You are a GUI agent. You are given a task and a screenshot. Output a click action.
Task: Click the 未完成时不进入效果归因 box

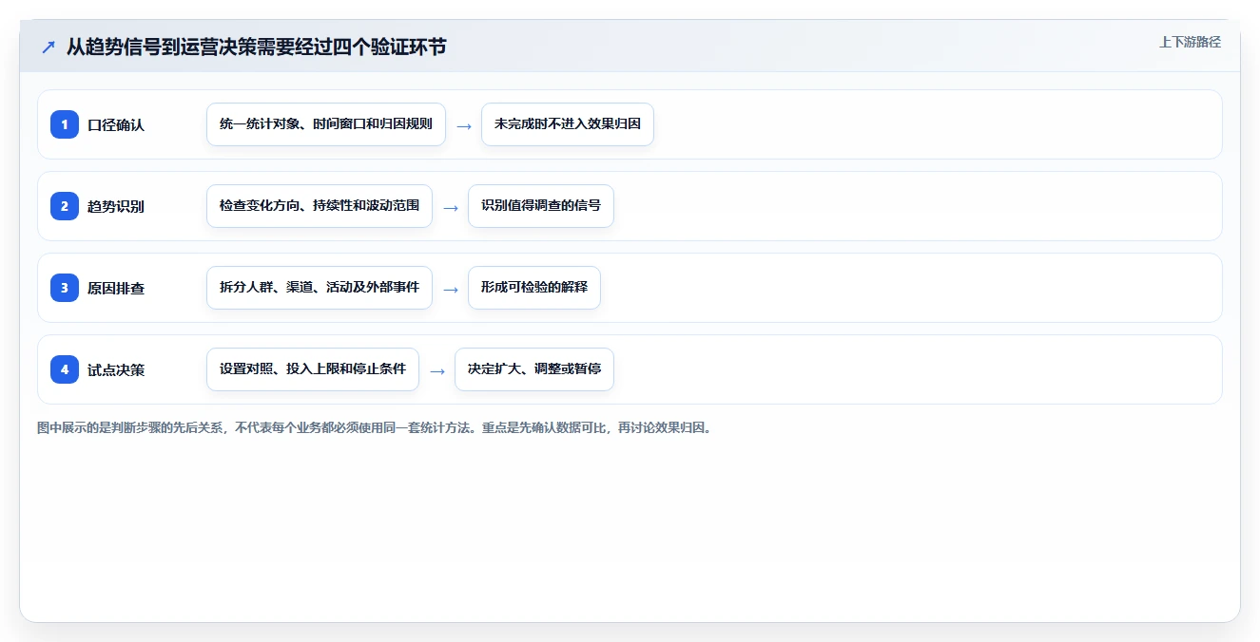[x=568, y=124]
